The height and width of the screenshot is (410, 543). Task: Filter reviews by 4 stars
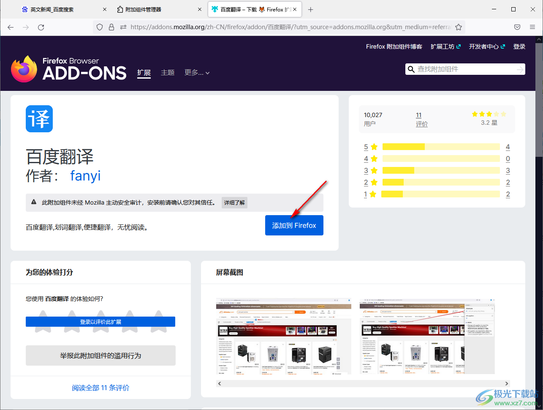pos(371,159)
